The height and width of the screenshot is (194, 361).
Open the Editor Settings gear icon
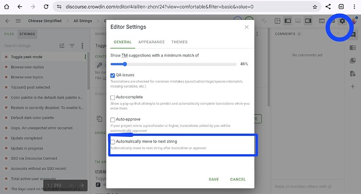(x=342, y=21)
